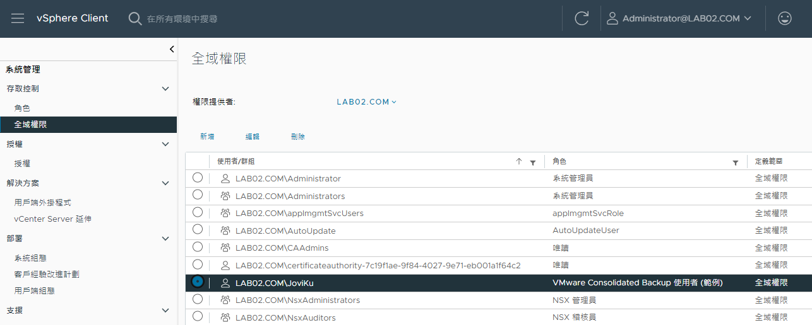Collapse the 存取控制 section

coord(165,89)
